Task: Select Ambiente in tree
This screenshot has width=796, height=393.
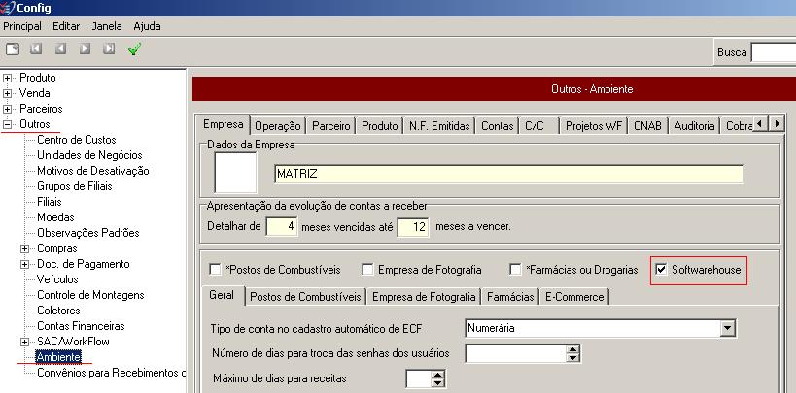Action: click(x=58, y=357)
